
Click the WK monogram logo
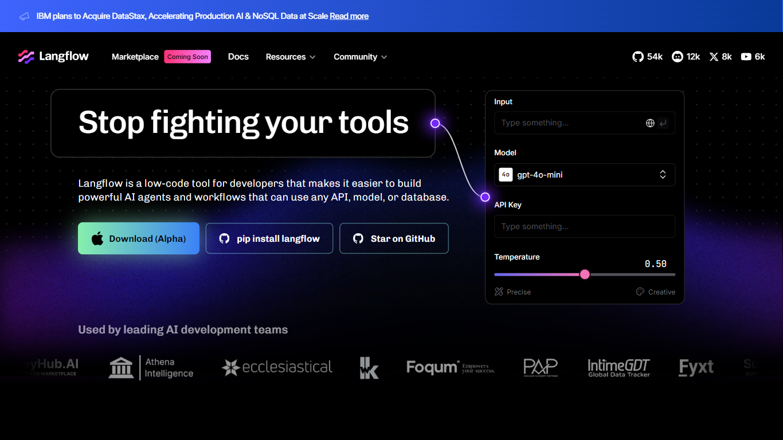tap(369, 368)
